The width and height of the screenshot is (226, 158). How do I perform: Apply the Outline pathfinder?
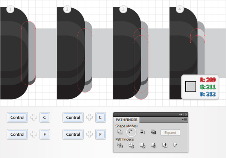pos(165,145)
